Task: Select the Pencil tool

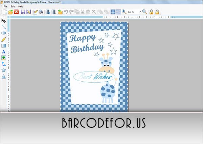Action: pos(4,39)
